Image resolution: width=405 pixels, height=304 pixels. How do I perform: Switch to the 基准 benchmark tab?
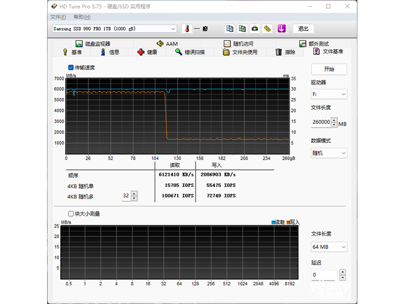coord(72,52)
